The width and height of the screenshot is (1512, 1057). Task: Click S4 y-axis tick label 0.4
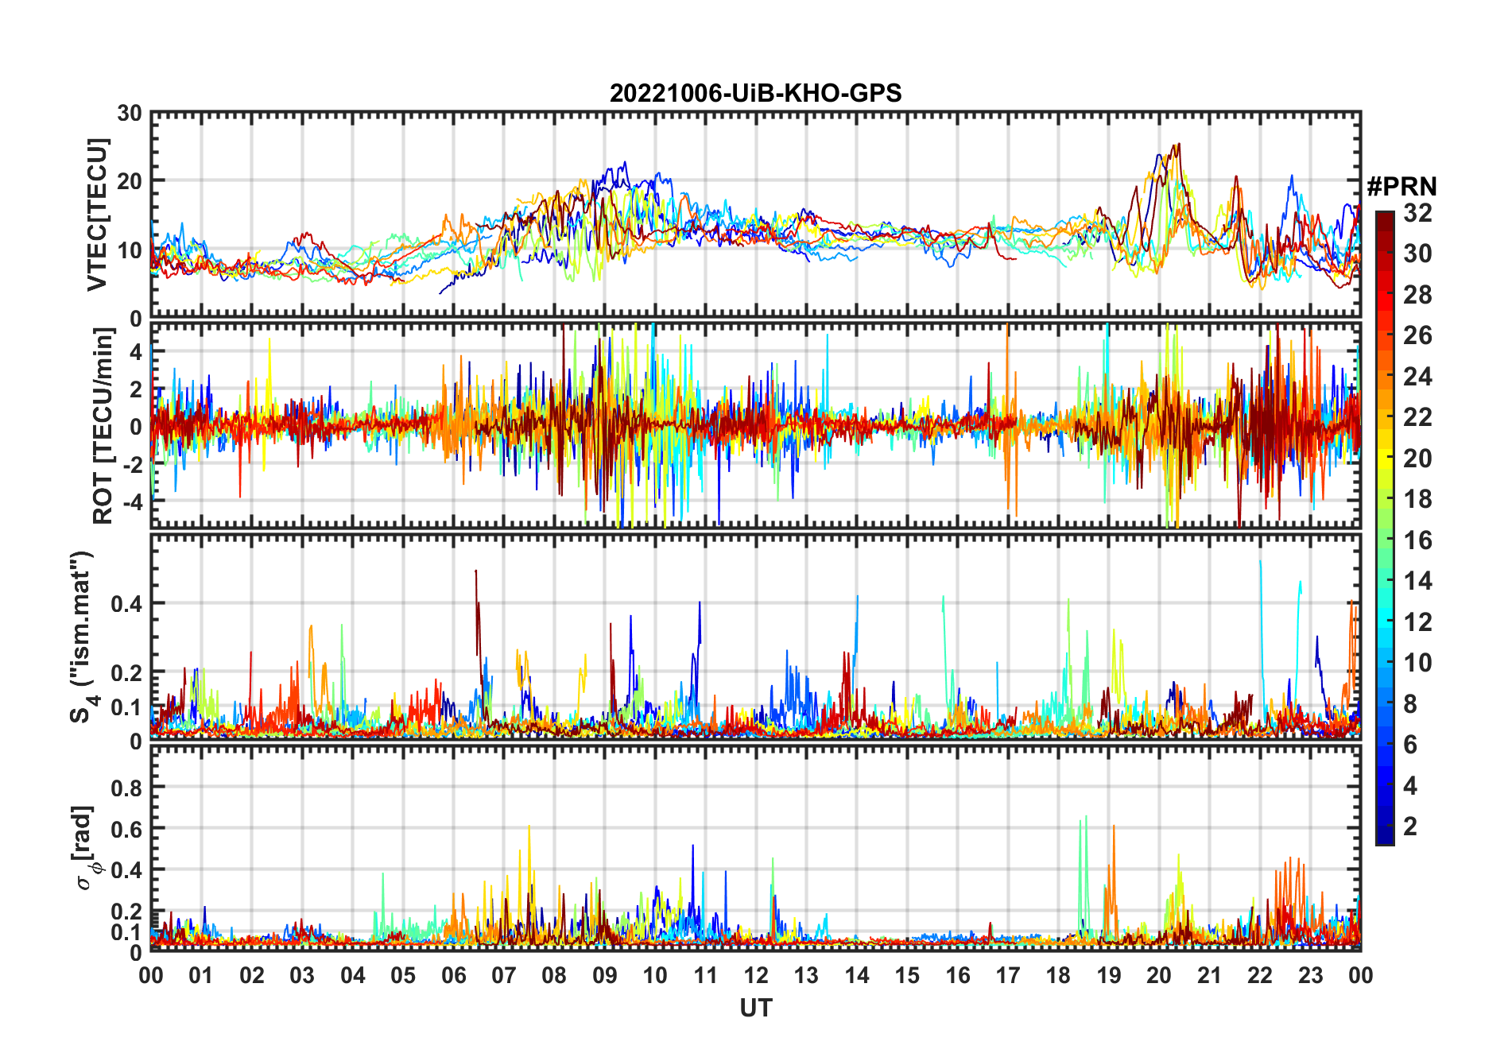(x=126, y=604)
